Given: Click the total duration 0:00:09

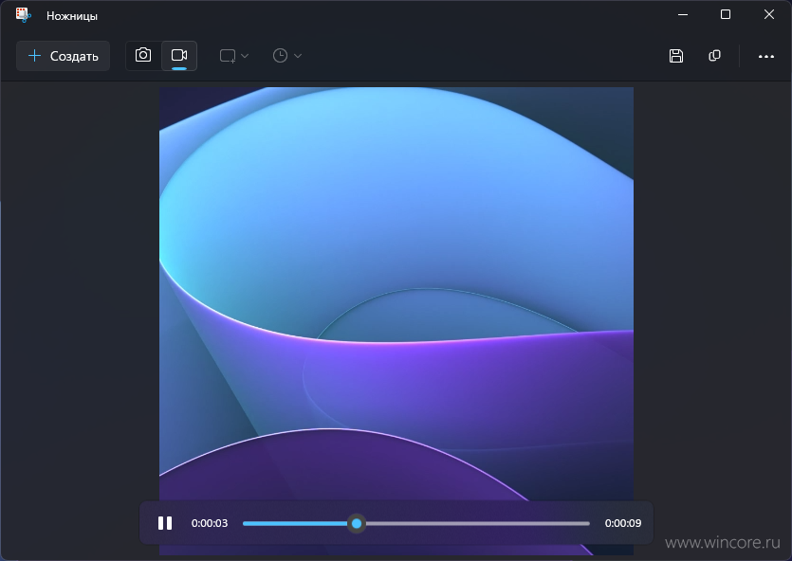Looking at the screenshot, I should [x=623, y=523].
